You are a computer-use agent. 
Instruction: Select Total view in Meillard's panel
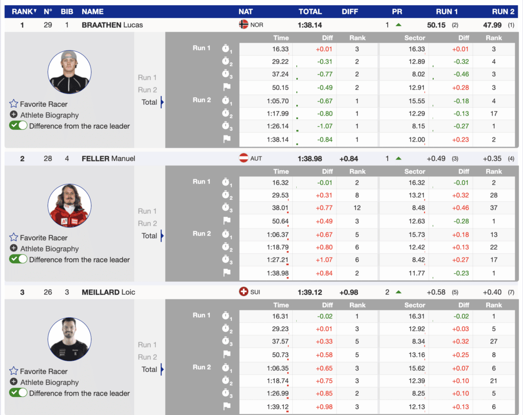coord(149,369)
